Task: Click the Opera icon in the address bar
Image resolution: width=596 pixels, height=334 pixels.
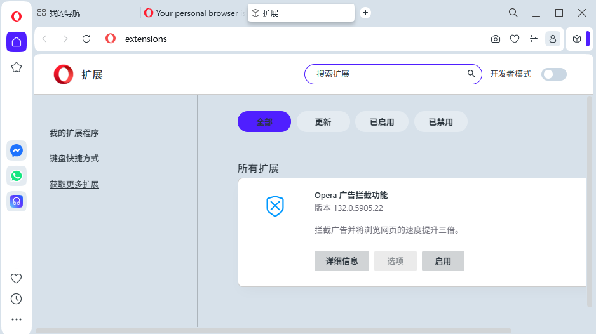Action: pos(111,38)
